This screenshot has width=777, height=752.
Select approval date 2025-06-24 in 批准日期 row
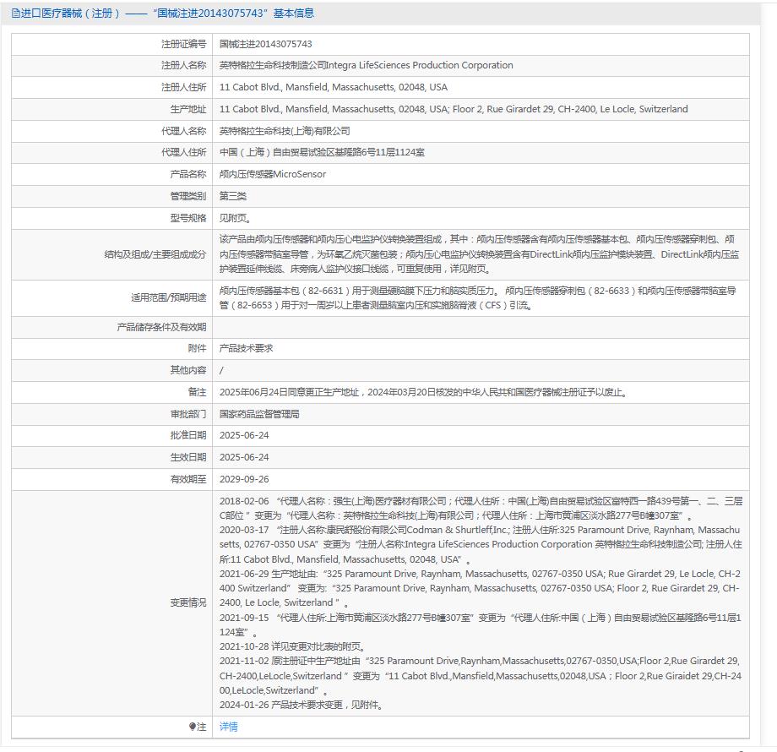click(244, 435)
